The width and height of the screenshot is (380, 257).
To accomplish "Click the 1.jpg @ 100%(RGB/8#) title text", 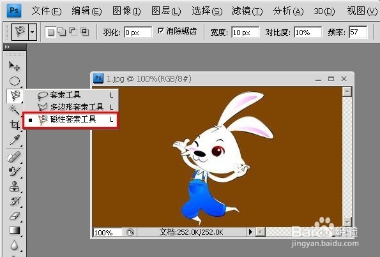I will 149,79.
